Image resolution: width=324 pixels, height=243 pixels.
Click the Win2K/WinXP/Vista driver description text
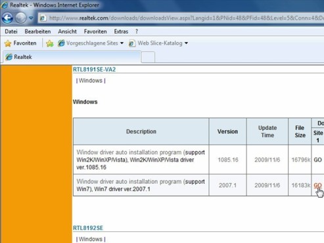click(x=141, y=160)
